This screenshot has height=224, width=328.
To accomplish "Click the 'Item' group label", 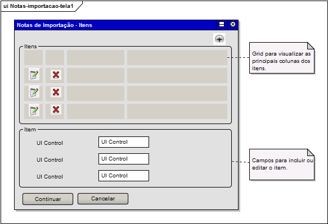I will tap(30, 130).
